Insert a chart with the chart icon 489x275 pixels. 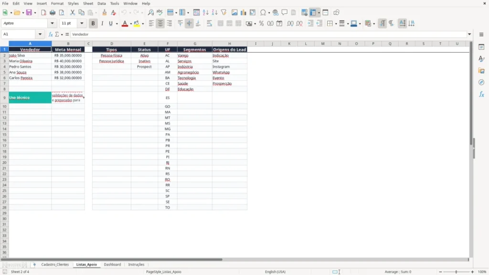[243, 12]
